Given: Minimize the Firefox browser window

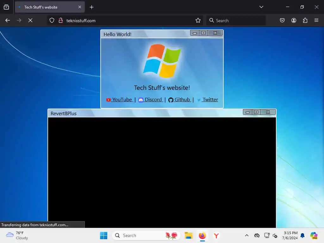Looking at the screenshot, I should click(288, 7).
